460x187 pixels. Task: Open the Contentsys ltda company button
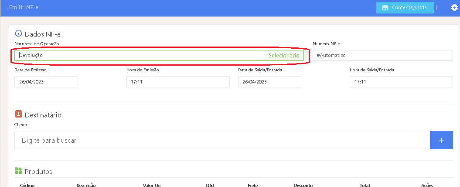coord(405,8)
